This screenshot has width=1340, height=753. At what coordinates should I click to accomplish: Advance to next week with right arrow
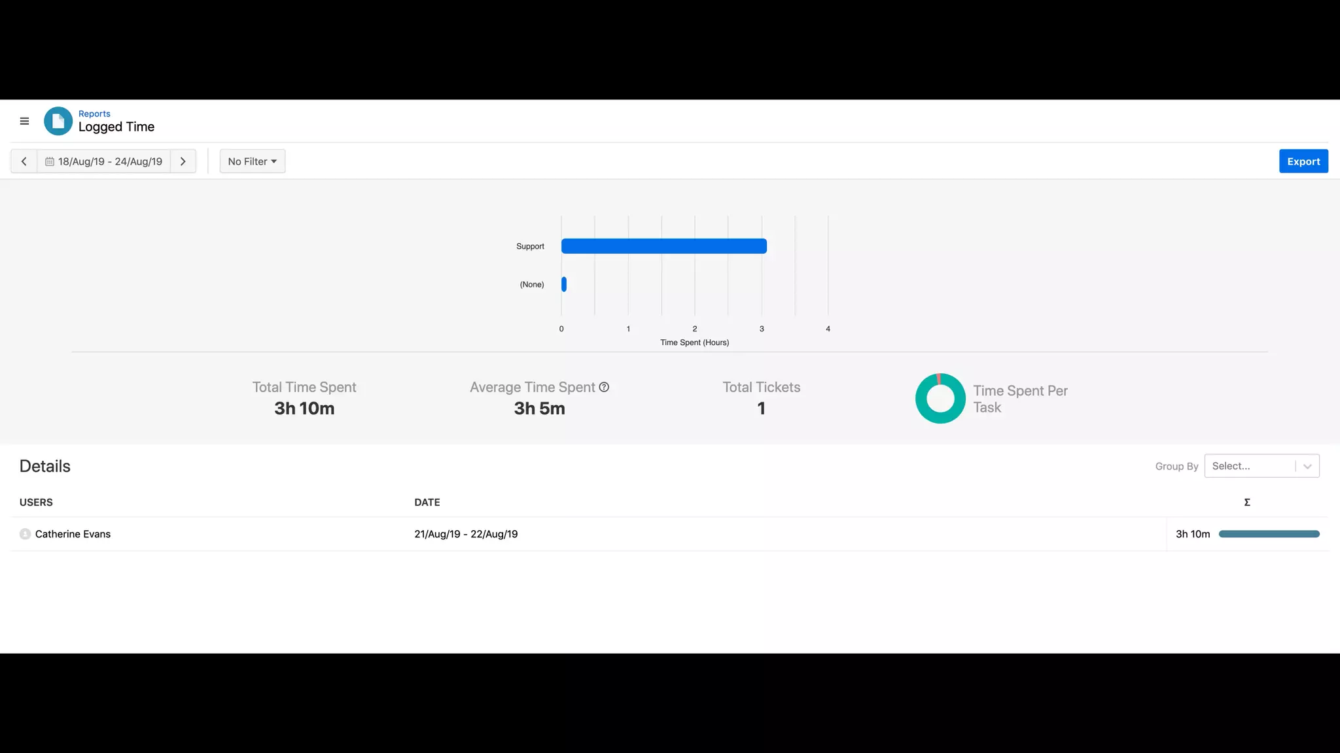point(183,161)
